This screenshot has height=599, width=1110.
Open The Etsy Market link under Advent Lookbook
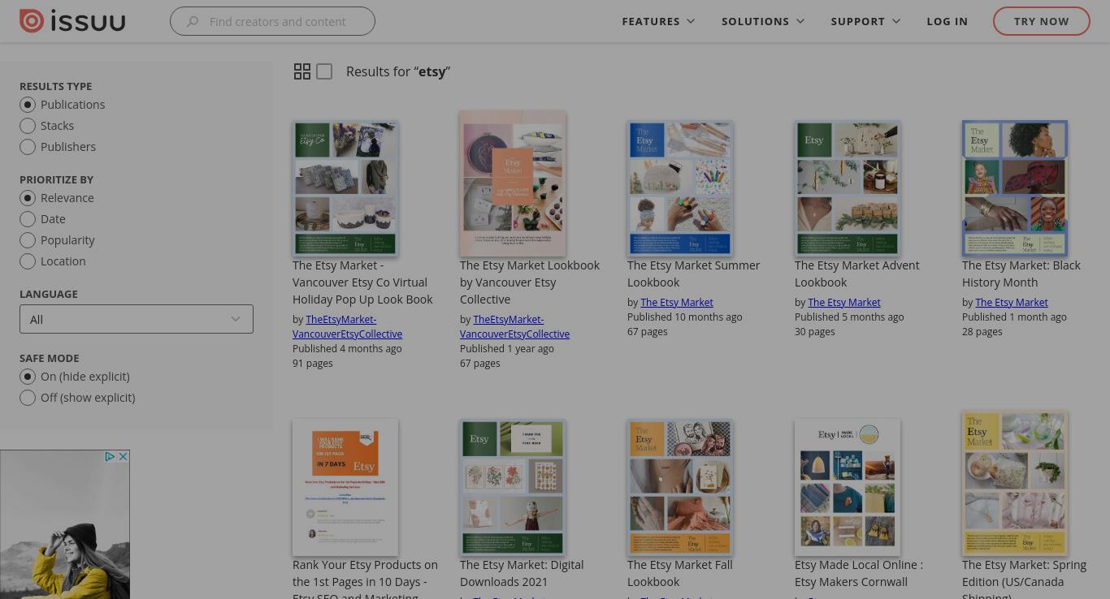click(844, 302)
